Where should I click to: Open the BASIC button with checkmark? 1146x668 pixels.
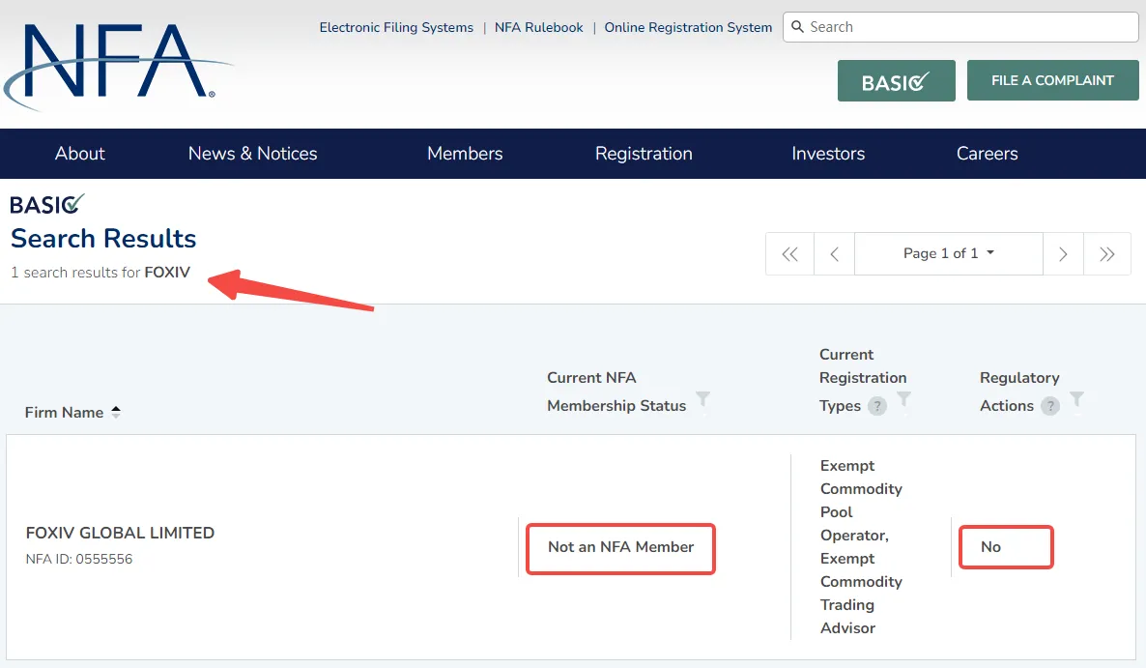896,81
